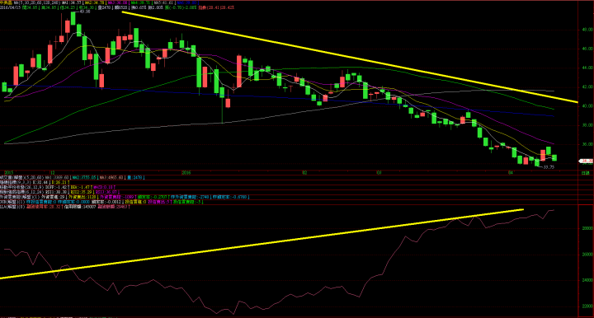This screenshot has width=594, height=318.
Task: Click the stock name at top-left corner
Action: pyautogui.click(x=6, y=2)
